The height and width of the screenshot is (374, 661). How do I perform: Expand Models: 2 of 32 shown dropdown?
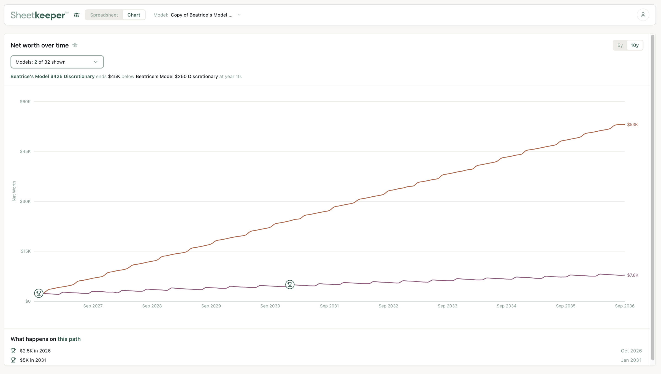click(x=57, y=62)
